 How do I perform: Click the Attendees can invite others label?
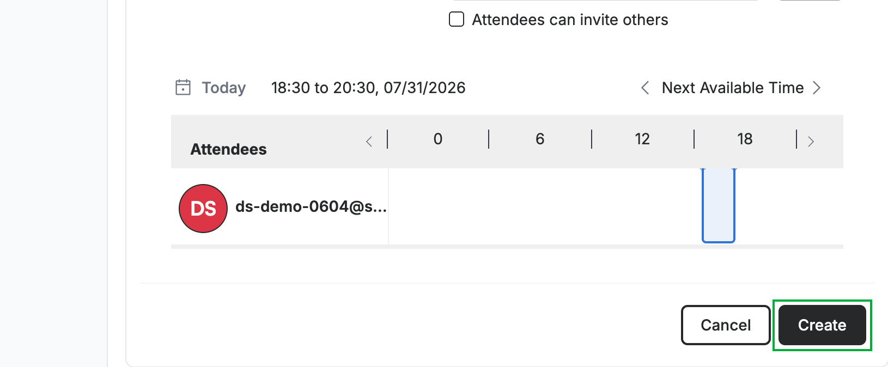pos(570,20)
